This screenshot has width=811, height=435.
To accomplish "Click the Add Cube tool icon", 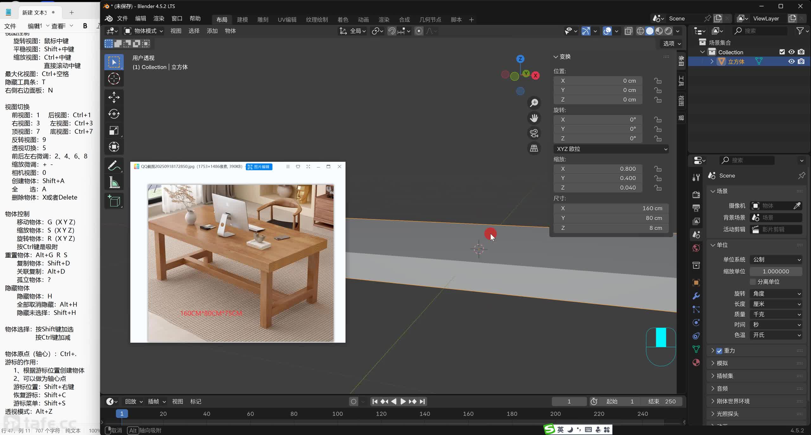I will tap(114, 201).
